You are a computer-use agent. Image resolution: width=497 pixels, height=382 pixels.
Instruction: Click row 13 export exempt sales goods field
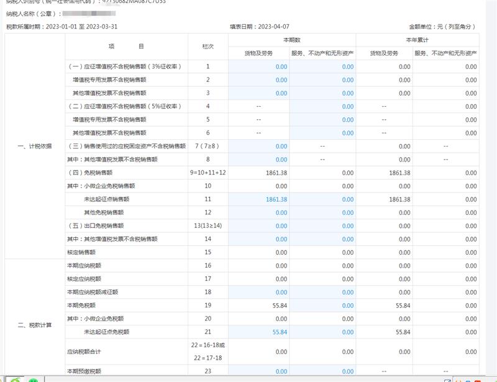(258, 226)
